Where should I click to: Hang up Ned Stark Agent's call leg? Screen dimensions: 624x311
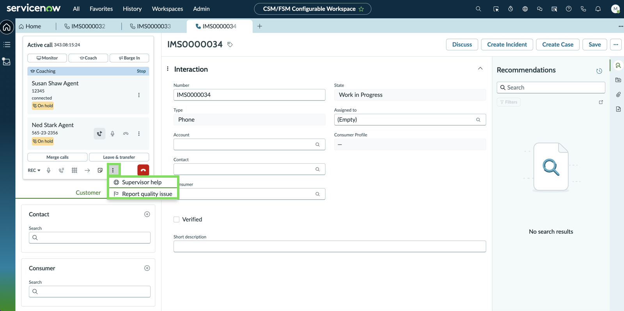(x=126, y=134)
